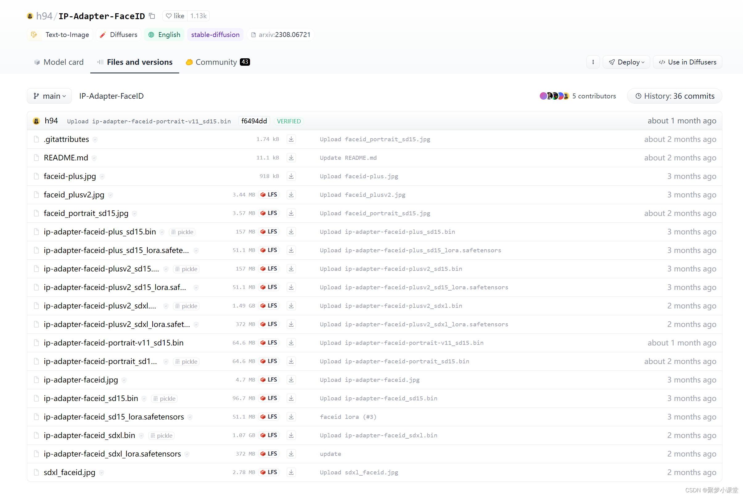Open the arxiv:2308.06721 paper tag
This screenshot has height=496, width=743.
tap(281, 35)
